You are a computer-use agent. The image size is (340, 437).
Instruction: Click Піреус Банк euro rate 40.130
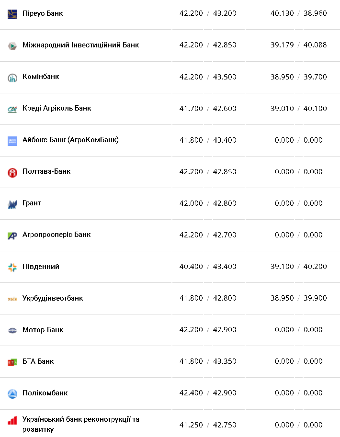click(x=282, y=13)
